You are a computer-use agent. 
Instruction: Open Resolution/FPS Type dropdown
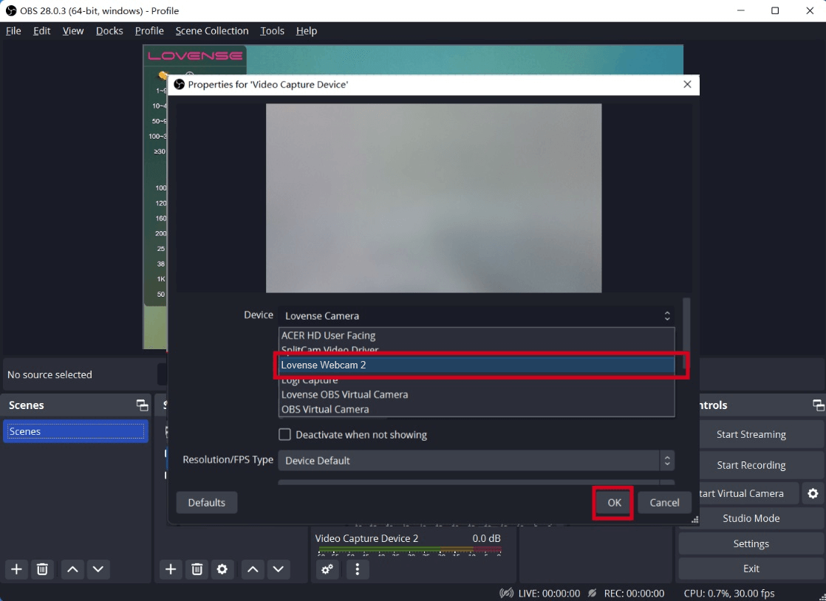[x=476, y=461]
